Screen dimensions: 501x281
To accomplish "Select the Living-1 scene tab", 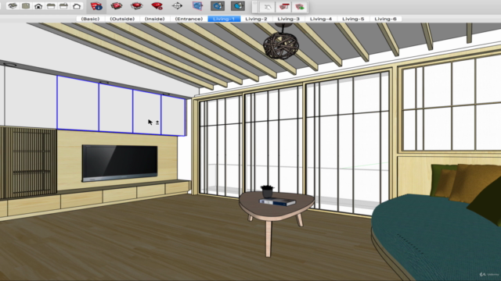I will 224,19.
